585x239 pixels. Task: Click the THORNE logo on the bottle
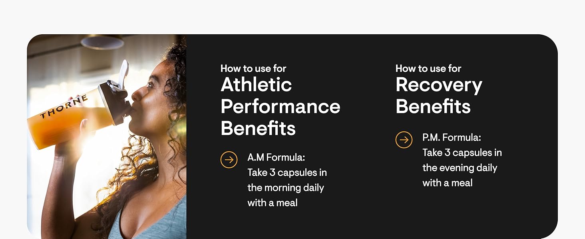point(64,107)
